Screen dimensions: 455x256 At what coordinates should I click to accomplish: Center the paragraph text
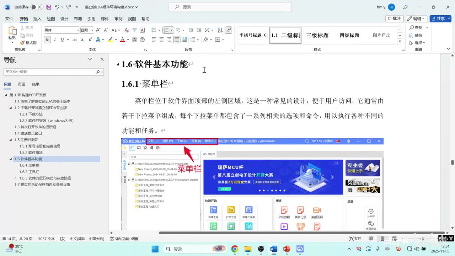(x=161, y=39)
